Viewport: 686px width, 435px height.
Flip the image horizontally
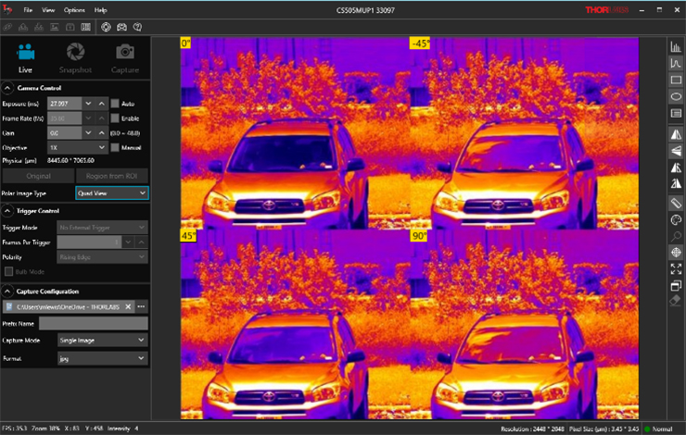[676, 134]
